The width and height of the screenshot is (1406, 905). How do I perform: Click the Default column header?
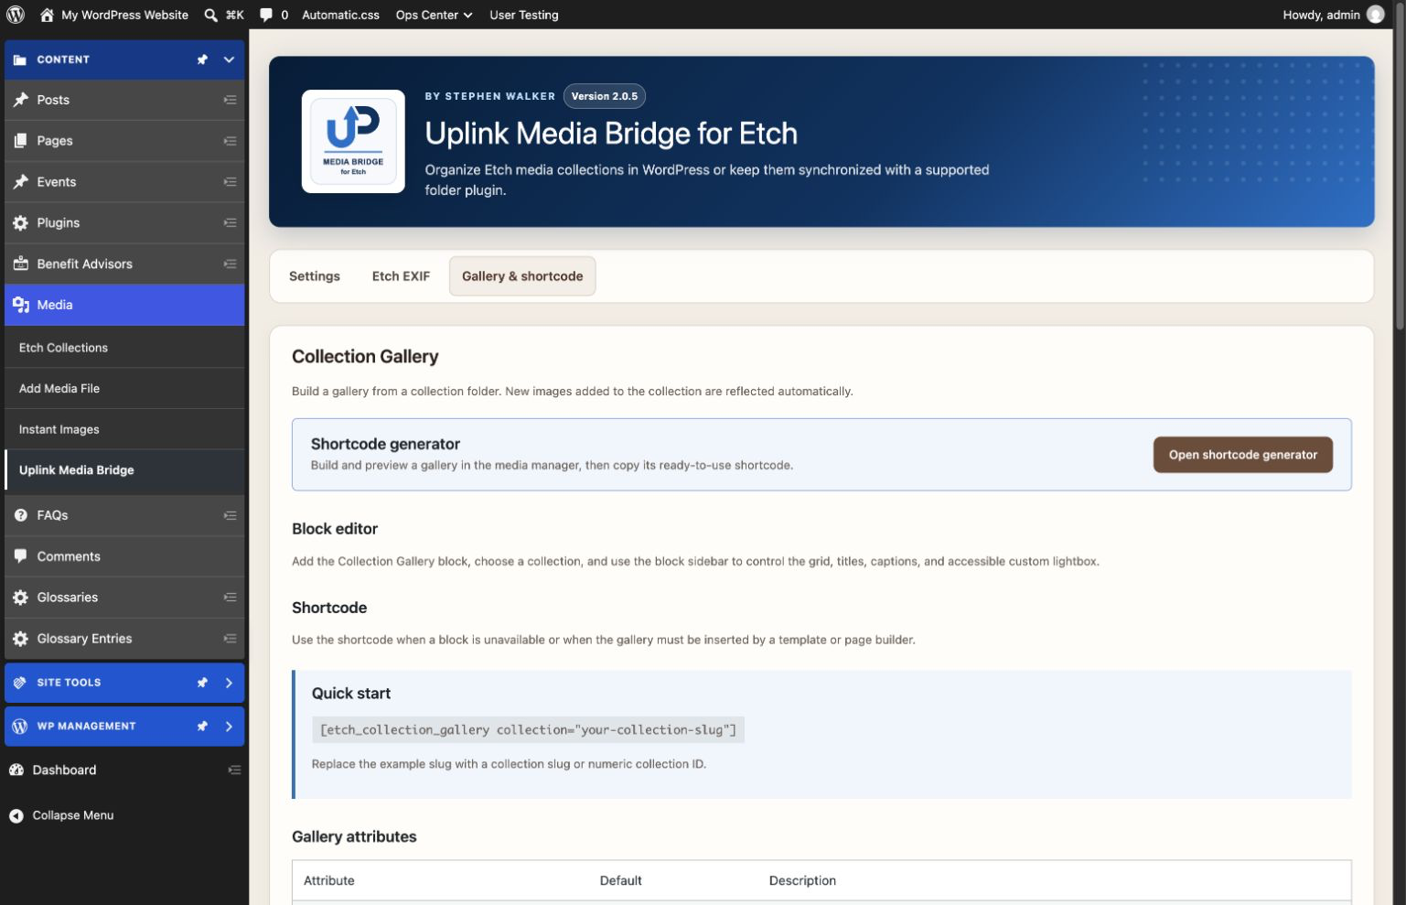point(620,880)
